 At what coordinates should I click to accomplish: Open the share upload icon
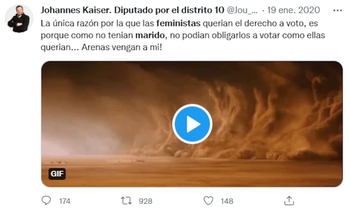(289, 201)
